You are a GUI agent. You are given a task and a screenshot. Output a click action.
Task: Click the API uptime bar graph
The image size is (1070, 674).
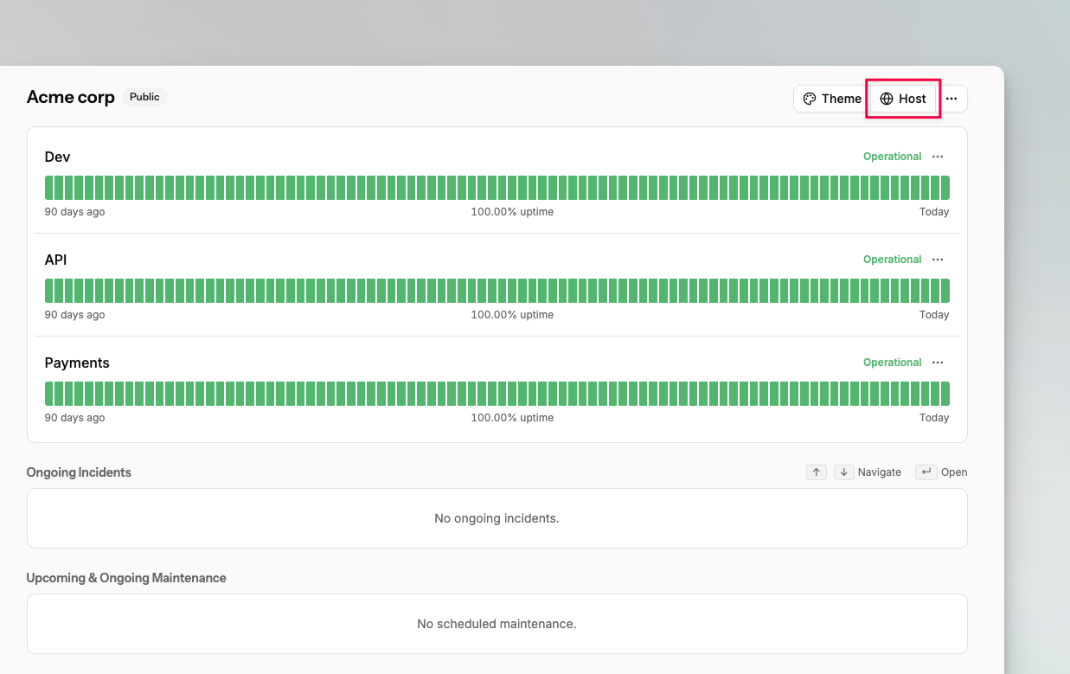[x=497, y=291]
